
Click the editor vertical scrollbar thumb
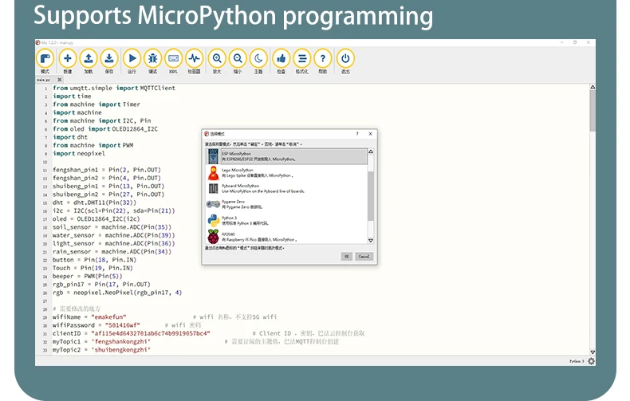(x=593, y=111)
